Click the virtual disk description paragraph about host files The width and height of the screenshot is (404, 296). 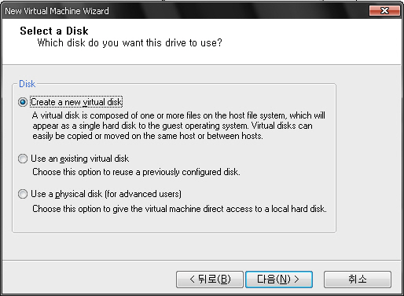178,126
